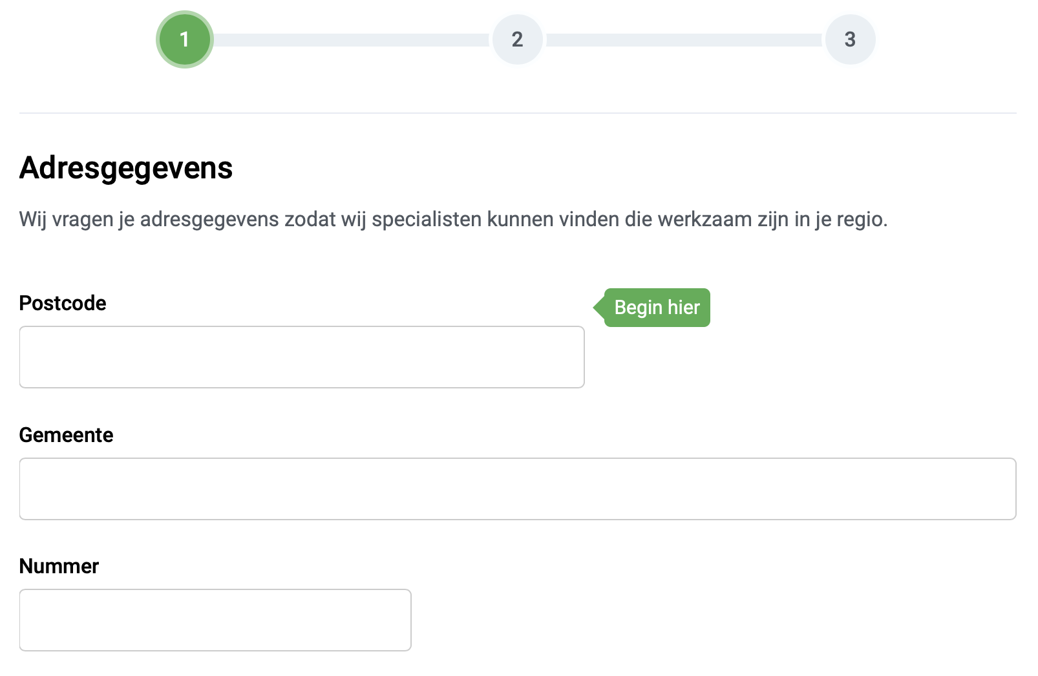Click the horizontal divider below the stepper
This screenshot has height=676, width=1038.
click(517, 113)
